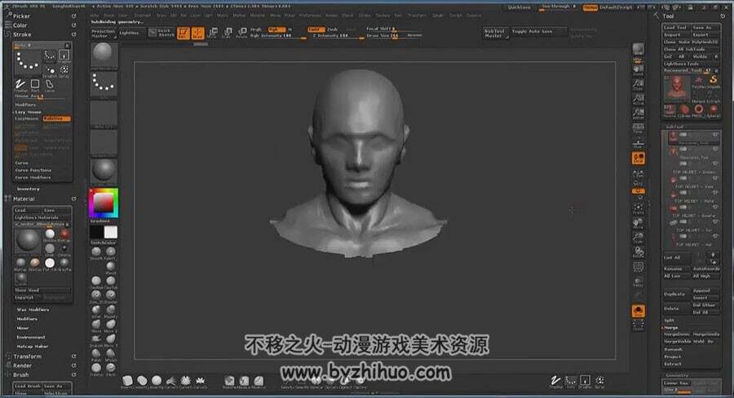Expand the Picker palette
Image resolution: width=734 pixels, height=398 pixels.
(21, 16)
